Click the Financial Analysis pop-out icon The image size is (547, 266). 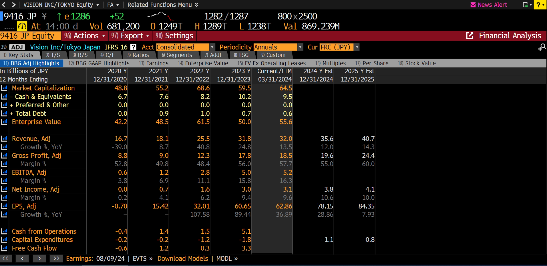(470, 36)
